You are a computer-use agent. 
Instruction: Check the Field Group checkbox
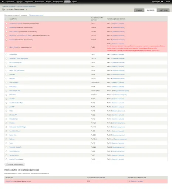(x=6, y=87)
